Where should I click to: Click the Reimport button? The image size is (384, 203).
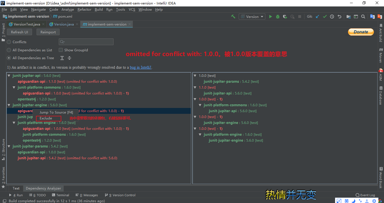(48, 32)
